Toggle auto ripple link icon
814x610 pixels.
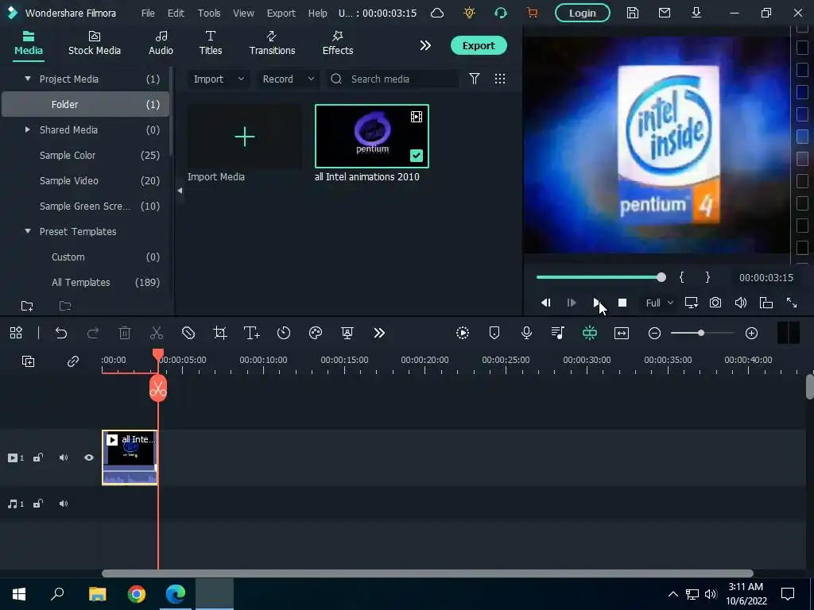72,361
